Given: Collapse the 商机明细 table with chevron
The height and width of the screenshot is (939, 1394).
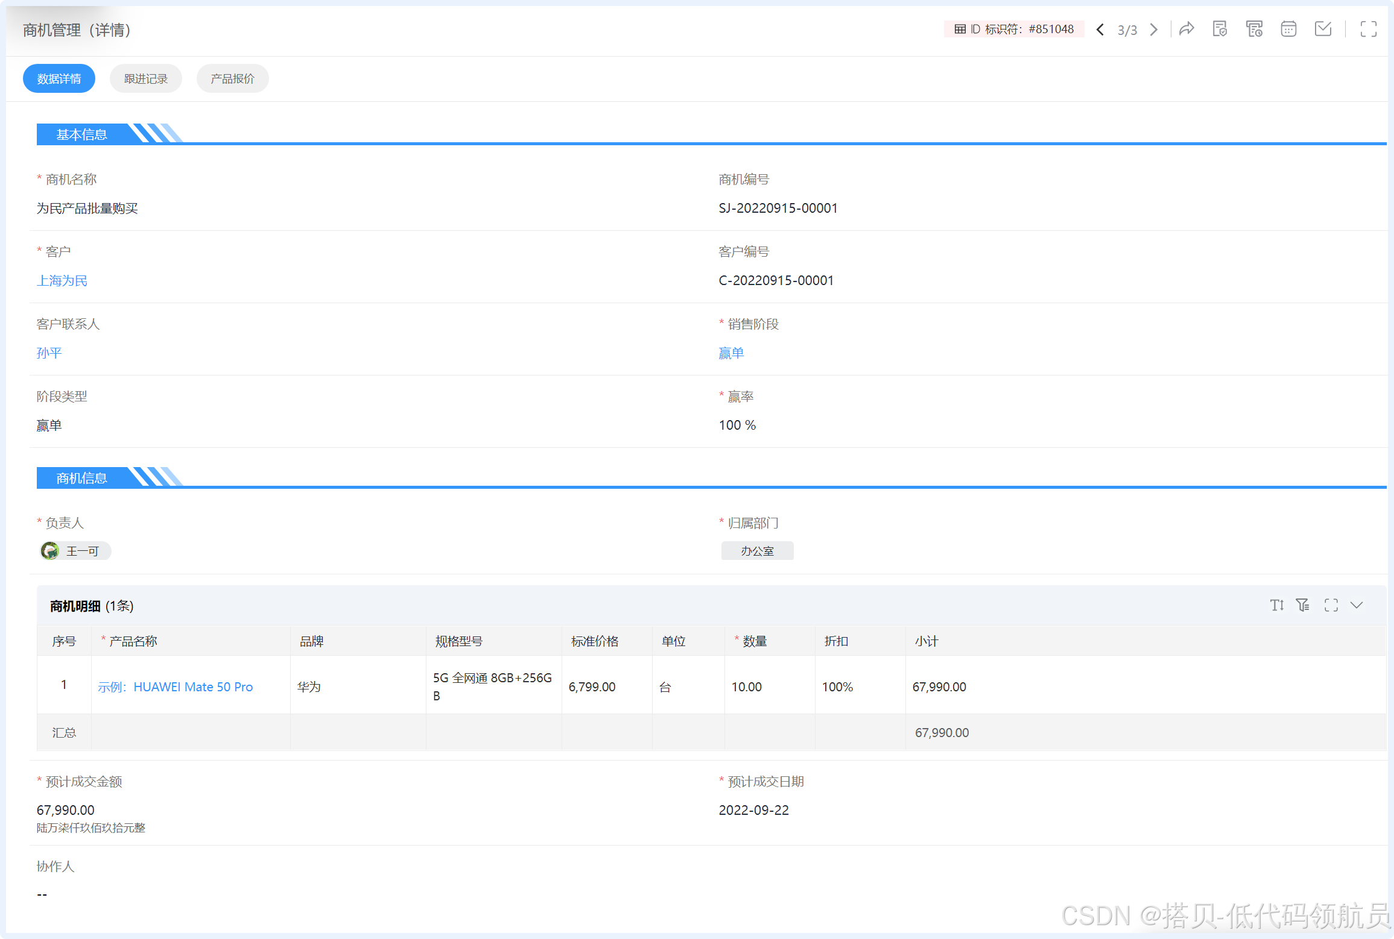Looking at the screenshot, I should point(1357,605).
